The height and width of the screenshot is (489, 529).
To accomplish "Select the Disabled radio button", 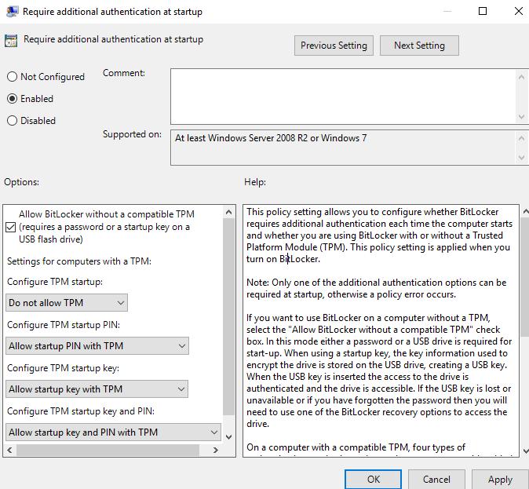I will (12, 120).
